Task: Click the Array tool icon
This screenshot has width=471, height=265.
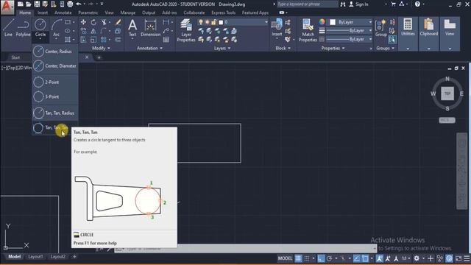Action: (104, 40)
